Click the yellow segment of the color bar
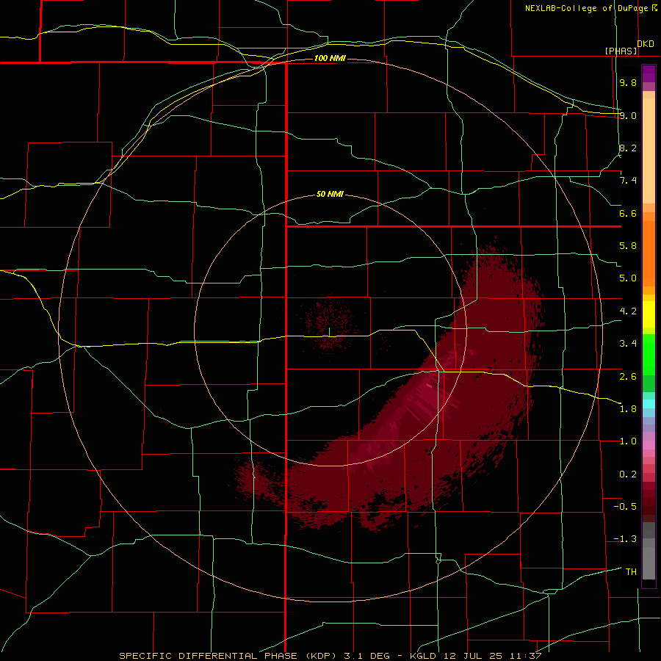The width and height of the screenshot is (661, 661). [649, 314]
